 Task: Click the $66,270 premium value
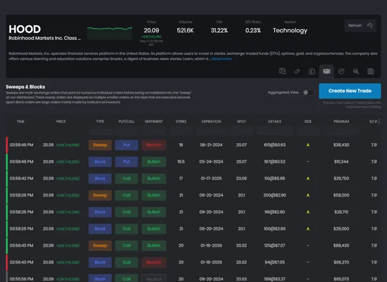[341, 262]
